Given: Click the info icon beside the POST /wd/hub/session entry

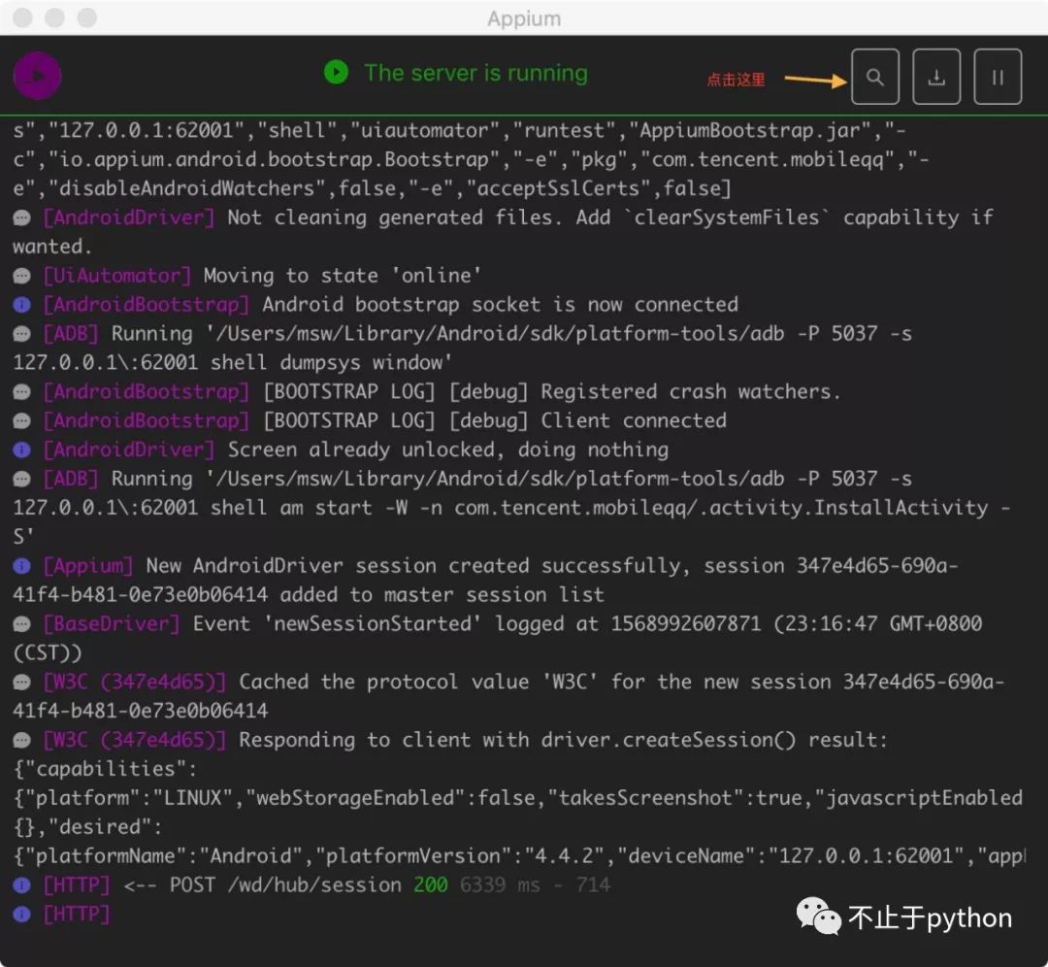Looking at the screenshot, I should tap(21, 885).
